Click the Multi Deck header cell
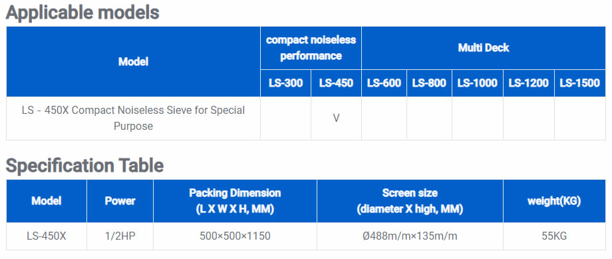612x259 pixels. (484, 48)
